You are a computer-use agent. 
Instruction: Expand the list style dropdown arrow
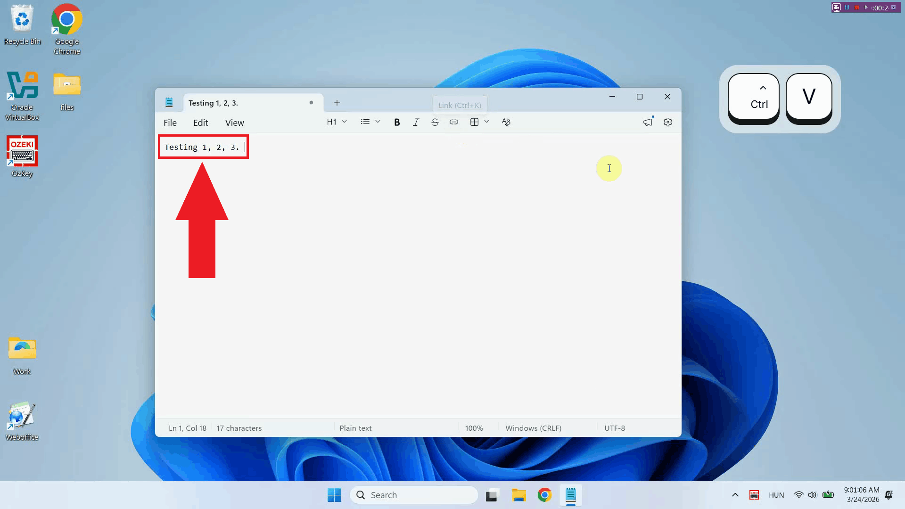coord(378,122)
